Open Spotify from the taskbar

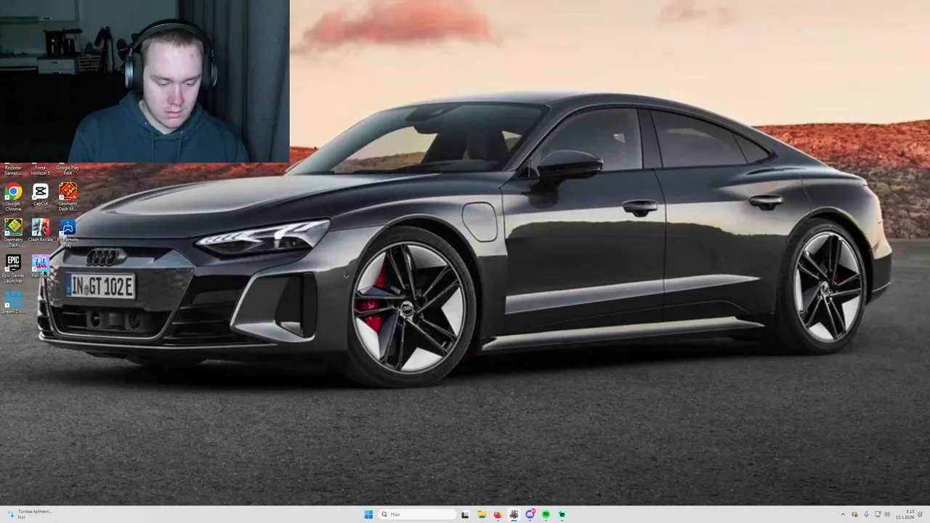[x=546, y=514]
